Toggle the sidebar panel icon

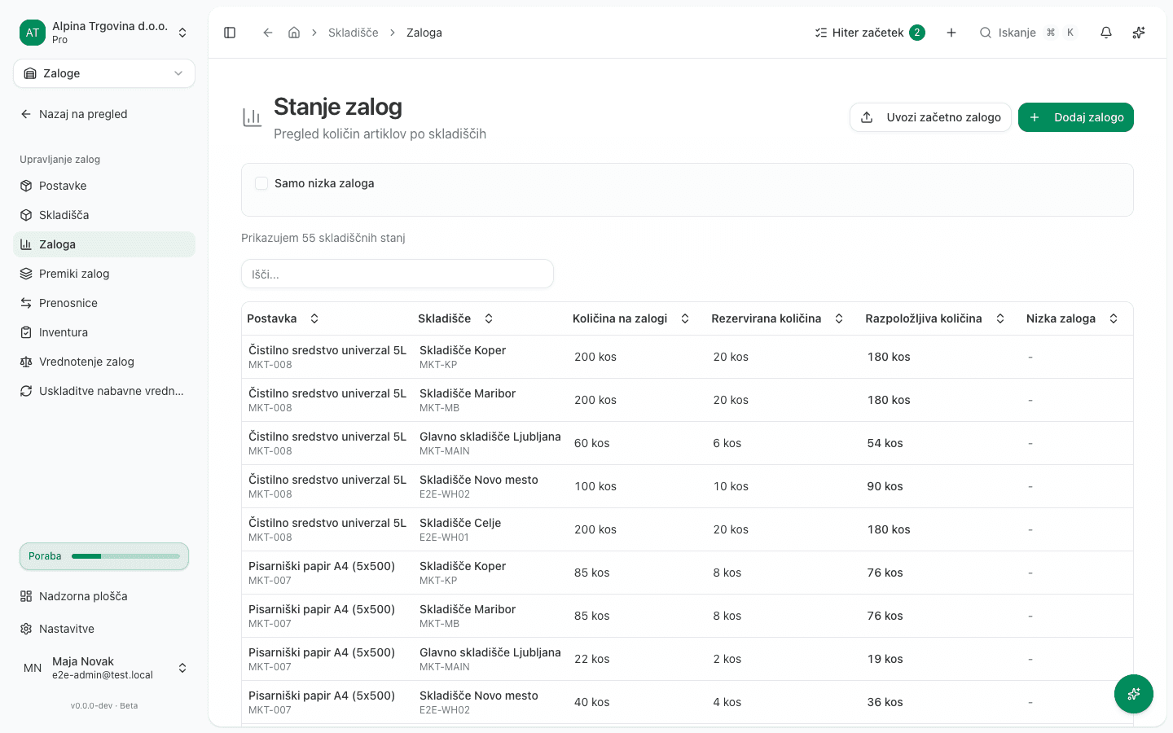coord(230,33)
